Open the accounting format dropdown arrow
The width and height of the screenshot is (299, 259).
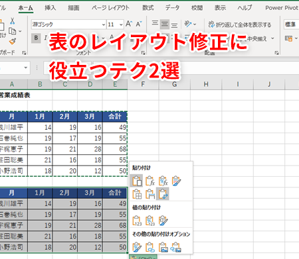pos(296,38)
